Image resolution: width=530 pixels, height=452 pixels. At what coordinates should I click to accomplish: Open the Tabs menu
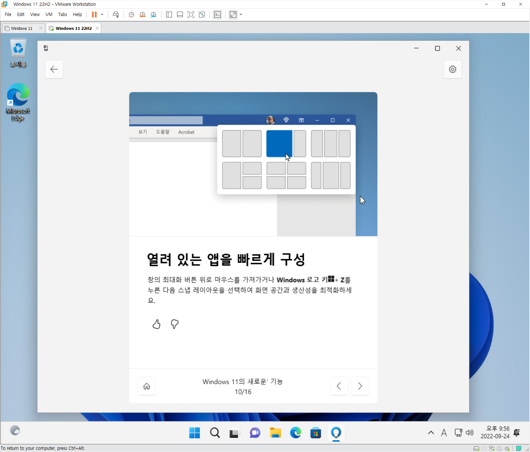(63, 15)
